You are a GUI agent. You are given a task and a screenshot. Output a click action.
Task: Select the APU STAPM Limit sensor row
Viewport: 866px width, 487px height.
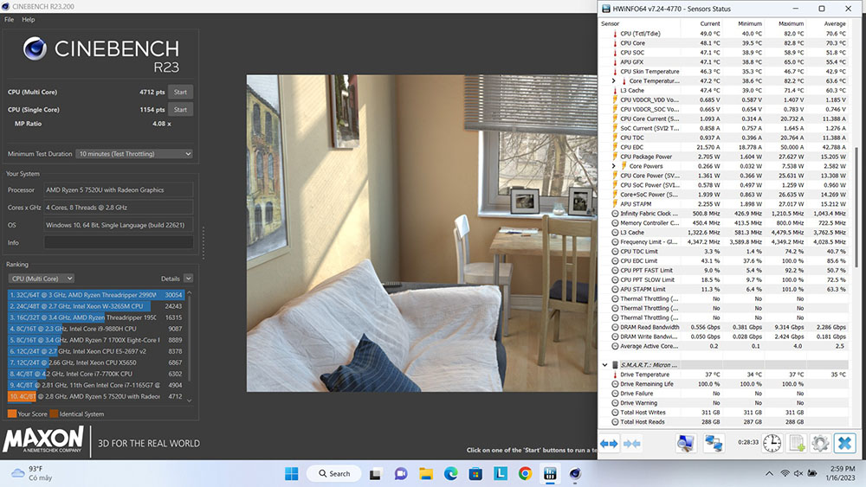pos(724,289)
